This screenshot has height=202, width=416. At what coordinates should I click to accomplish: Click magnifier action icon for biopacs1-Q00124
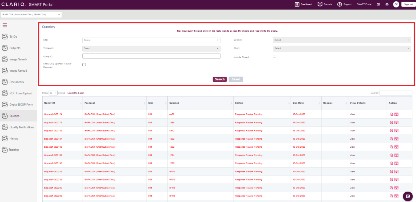391,114
